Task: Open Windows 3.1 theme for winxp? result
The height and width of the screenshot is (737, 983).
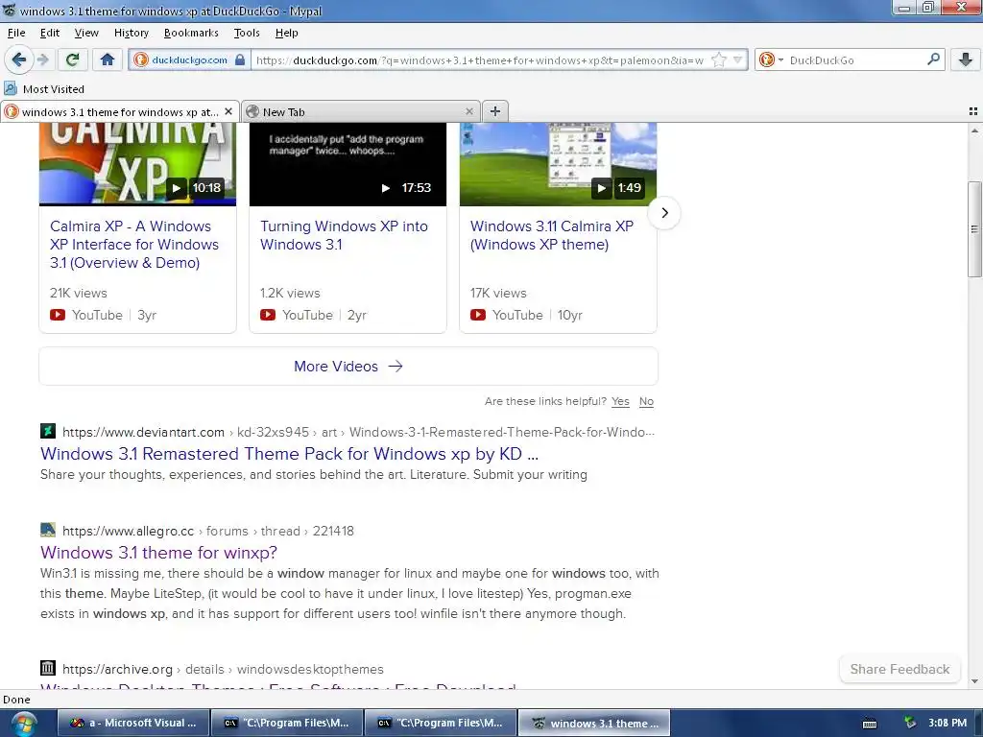Action: click(158, 553)
